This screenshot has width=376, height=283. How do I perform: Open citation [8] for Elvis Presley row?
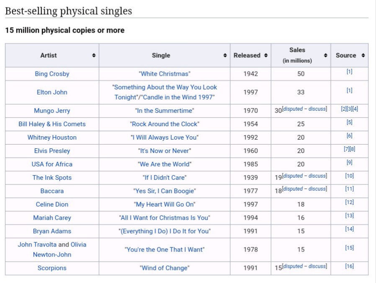click(x=352, y=149)
